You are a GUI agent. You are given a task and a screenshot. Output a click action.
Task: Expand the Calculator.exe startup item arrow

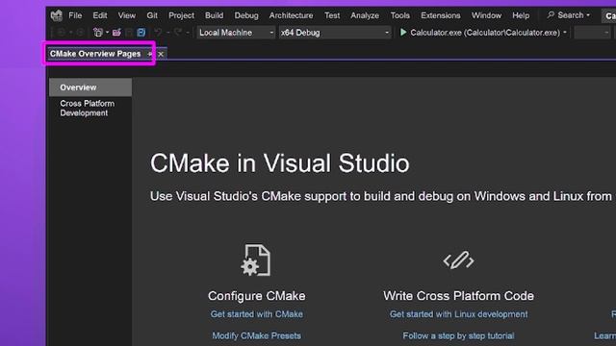click(x=565, y=33)
